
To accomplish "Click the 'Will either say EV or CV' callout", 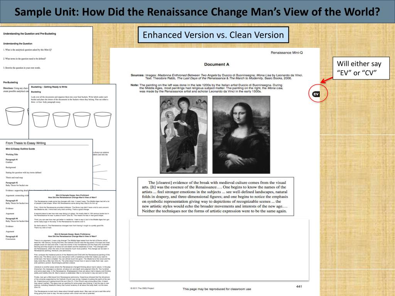I will click(361, 68).
